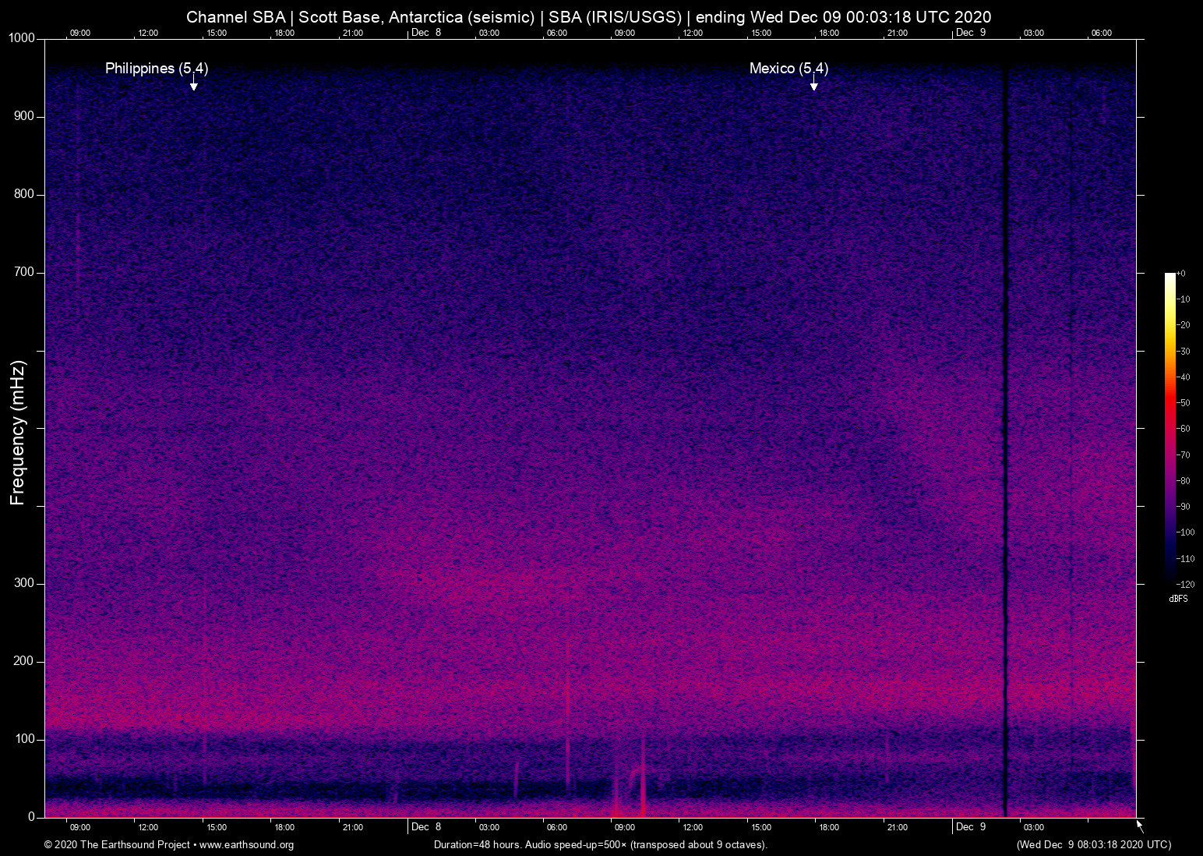Screen dimensions: 1203x856
Task: Click the Philippines (5.4) earthquake annotation text
Action: [x=157, y=69]
